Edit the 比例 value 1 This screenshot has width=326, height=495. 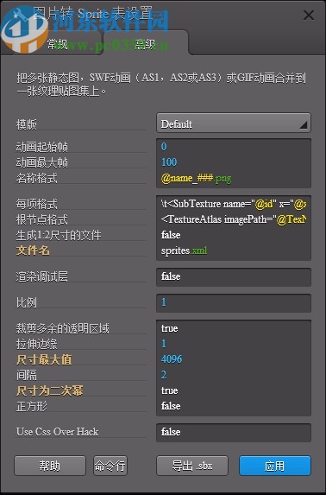[234, 302]
